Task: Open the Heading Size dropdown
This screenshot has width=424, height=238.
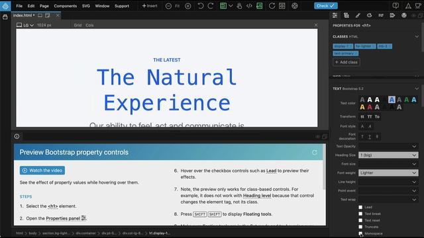Action: tap(388, 155)
